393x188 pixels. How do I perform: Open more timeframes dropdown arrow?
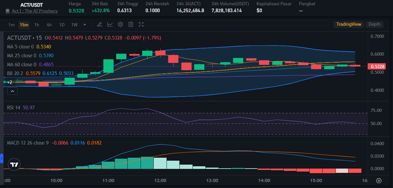pyautogui.click(x=85, y=25)
